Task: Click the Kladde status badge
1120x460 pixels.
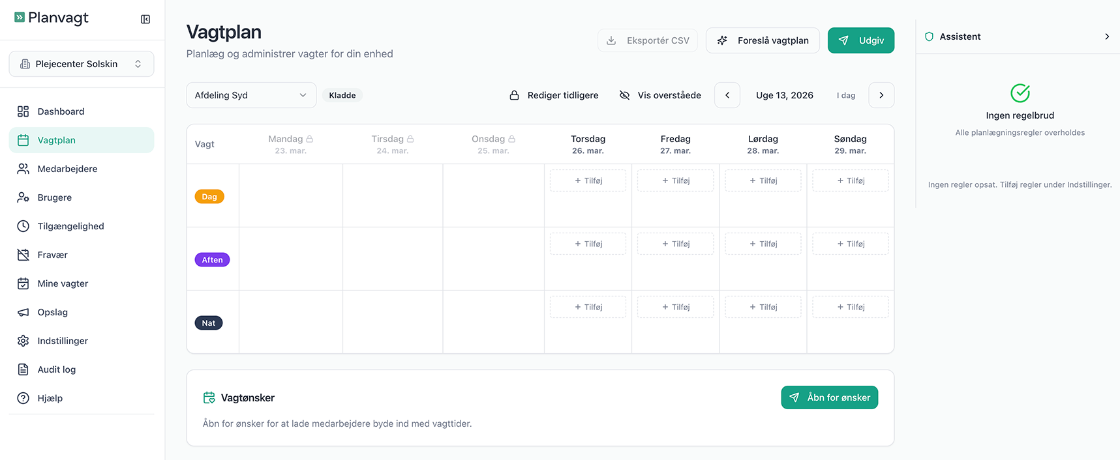Action: [342, 95]
